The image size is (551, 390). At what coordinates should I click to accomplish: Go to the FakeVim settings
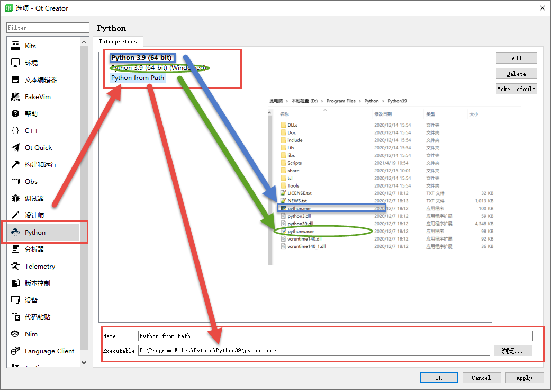point(44,97)
